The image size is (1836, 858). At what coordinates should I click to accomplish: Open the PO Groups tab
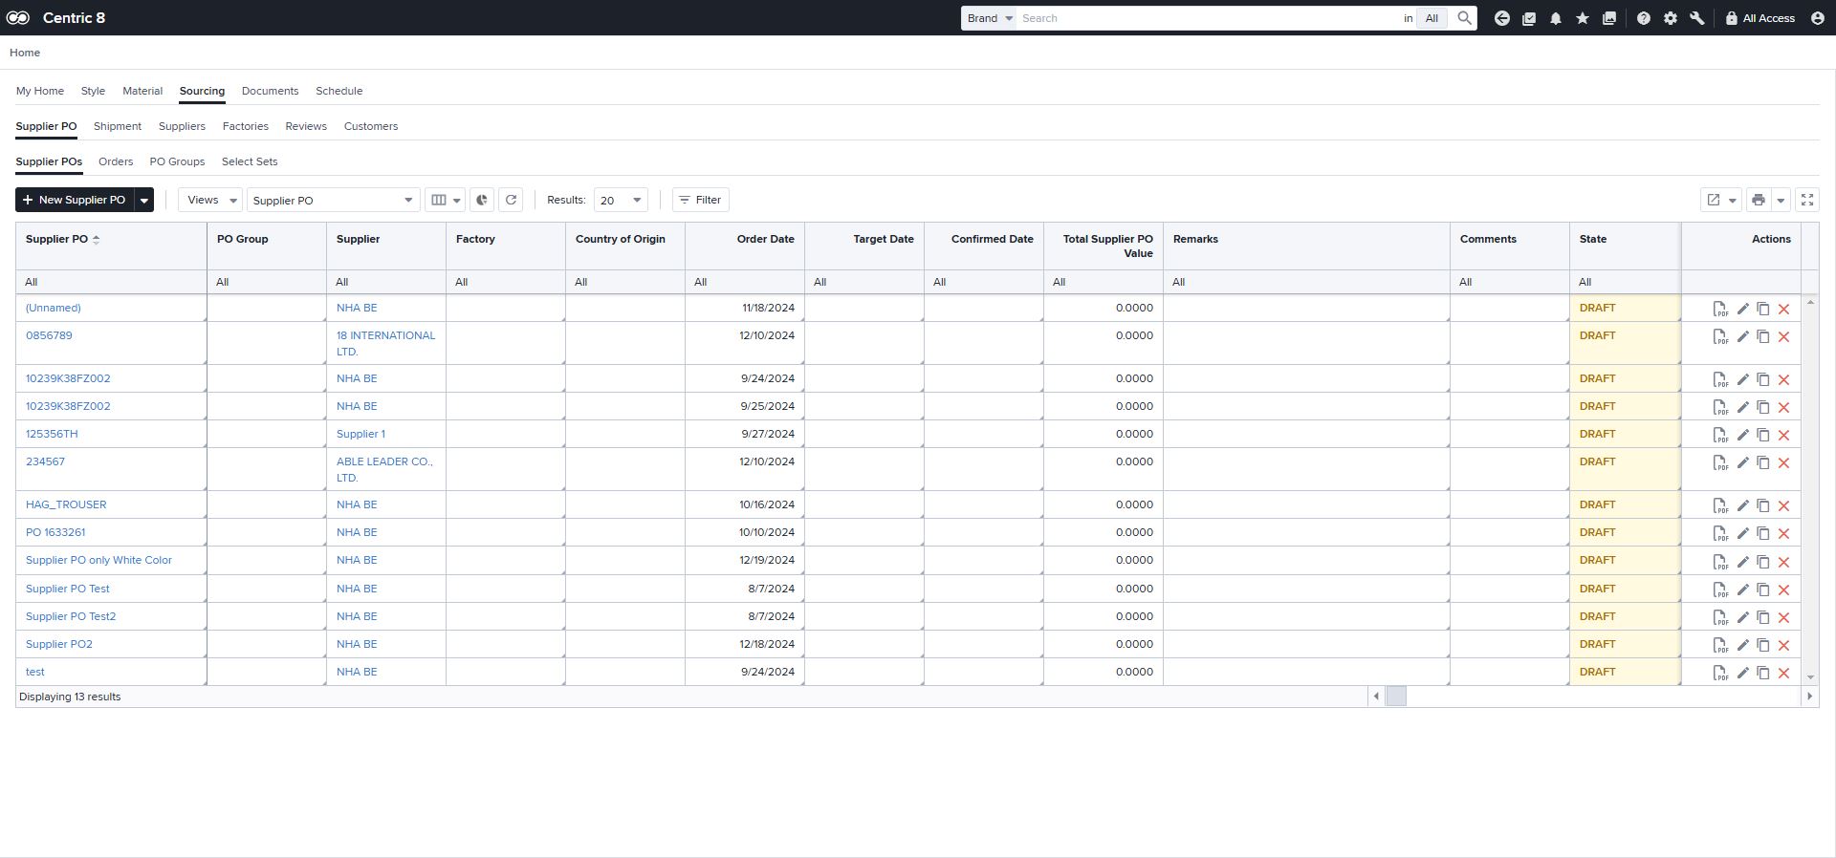click(177, 161)
